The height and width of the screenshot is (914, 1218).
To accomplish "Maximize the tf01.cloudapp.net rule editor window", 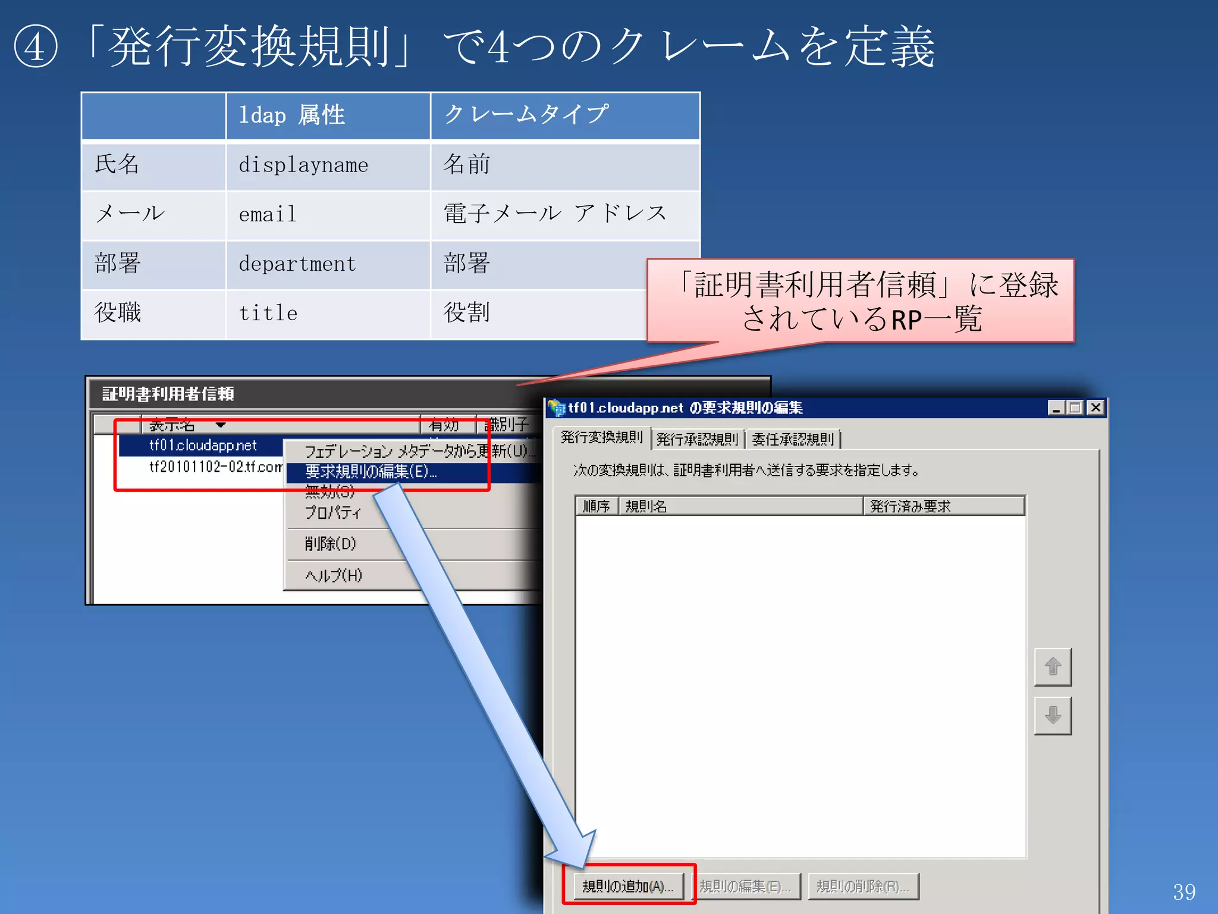I will (x=1075, y=408).
